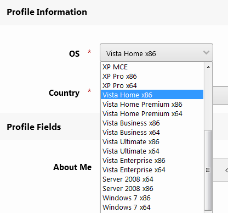Choose Windows 7 x64 option
Screen dimensions: 228x213
tap(152, 207)
